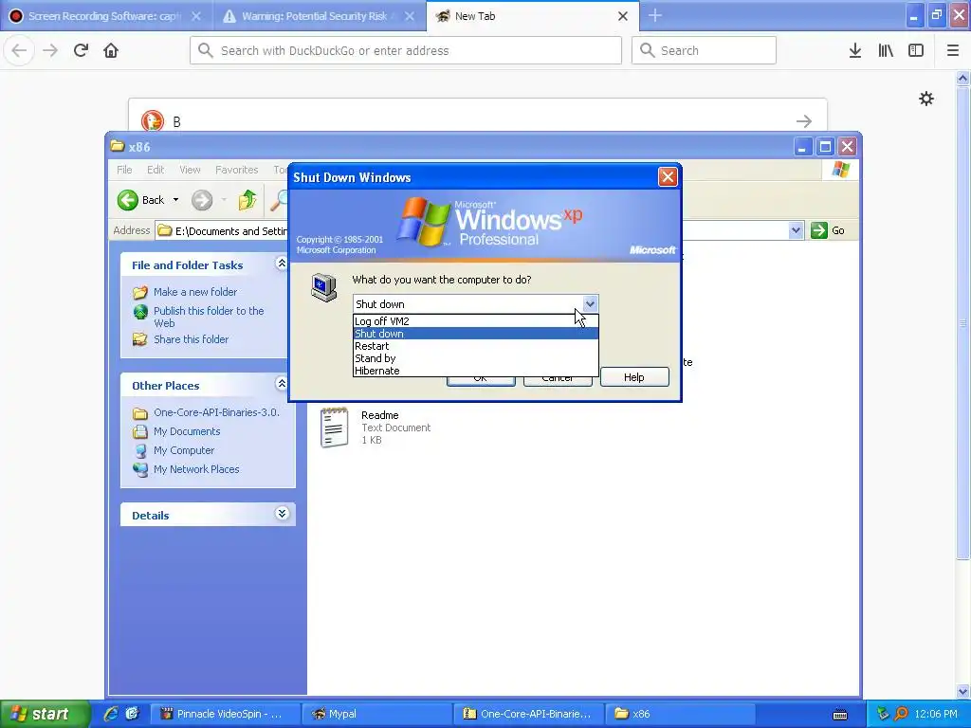Click keyboard icon on taskbar

(840, 715)
